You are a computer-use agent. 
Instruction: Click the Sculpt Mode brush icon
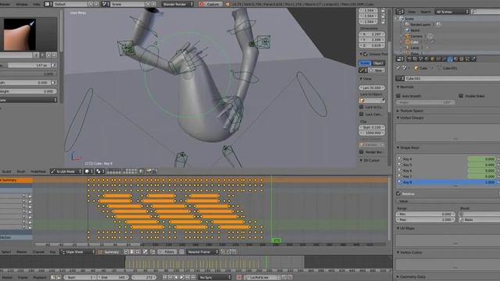pyautogui.click(x=53, y=172)
